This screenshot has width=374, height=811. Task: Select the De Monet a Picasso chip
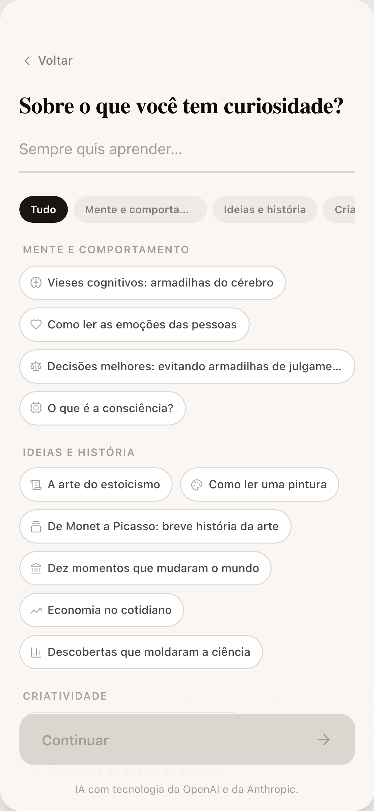(155, 526)
